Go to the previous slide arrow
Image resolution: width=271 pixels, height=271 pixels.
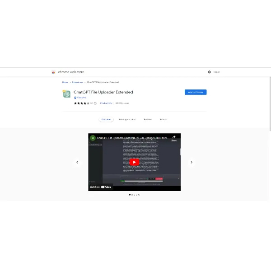(x=77, y=162)
